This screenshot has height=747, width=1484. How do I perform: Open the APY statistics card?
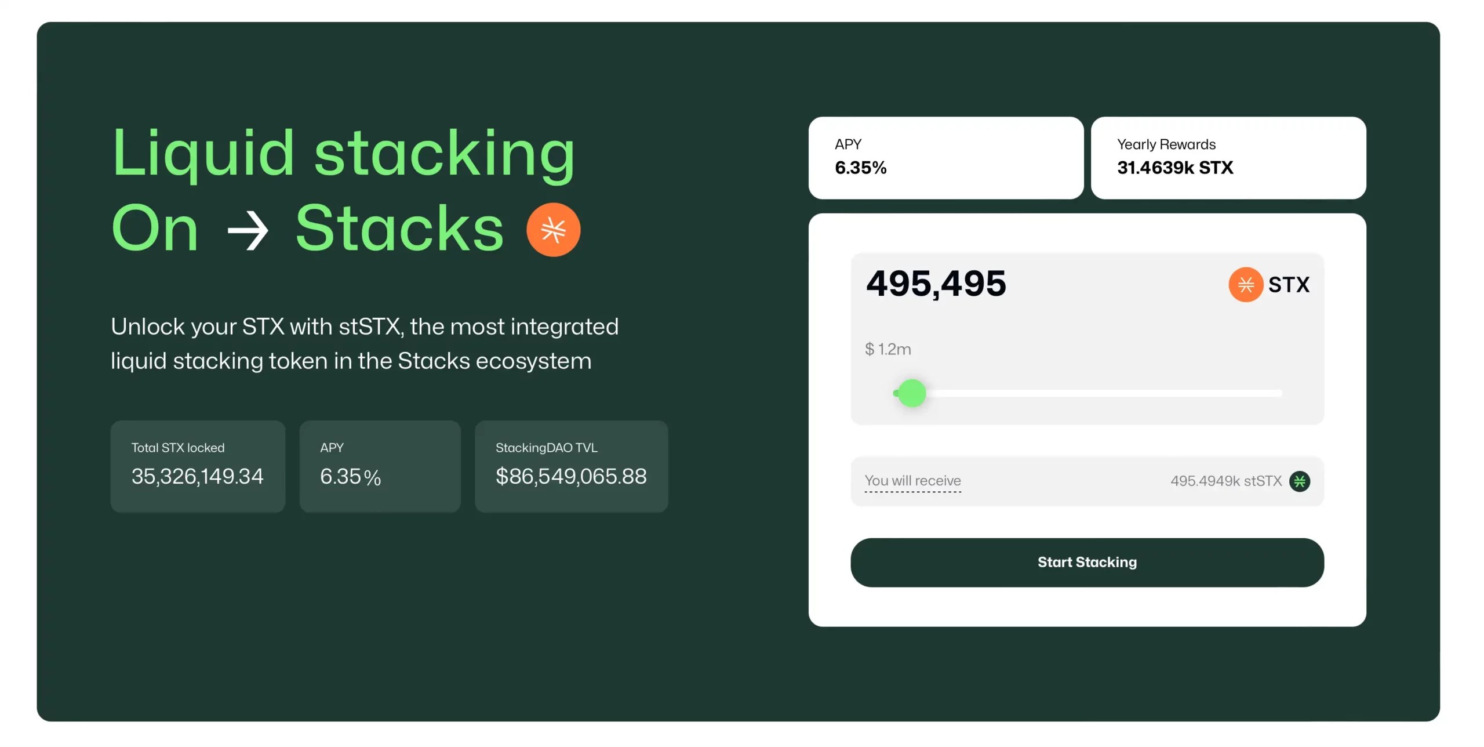[x=380, y=466]
